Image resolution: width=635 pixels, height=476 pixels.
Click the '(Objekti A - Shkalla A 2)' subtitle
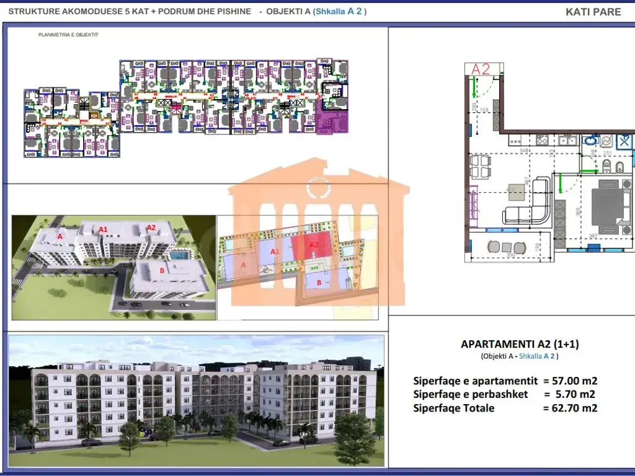click(520, 356)
